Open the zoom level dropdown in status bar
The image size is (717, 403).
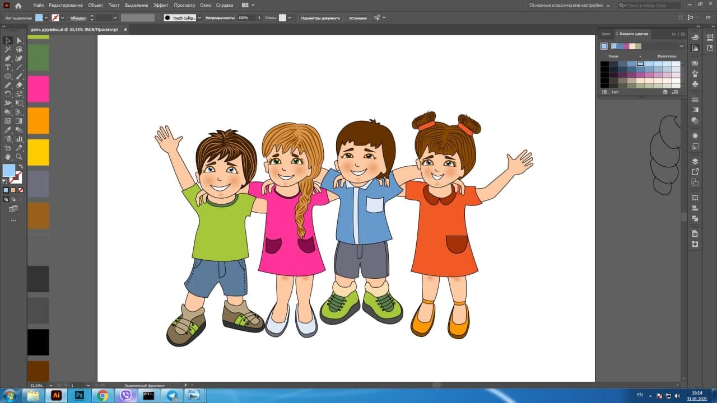pos(51,386)
